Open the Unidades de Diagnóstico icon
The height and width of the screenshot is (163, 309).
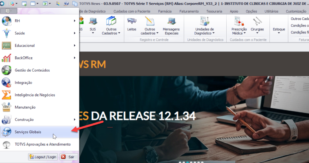(205, 21)
